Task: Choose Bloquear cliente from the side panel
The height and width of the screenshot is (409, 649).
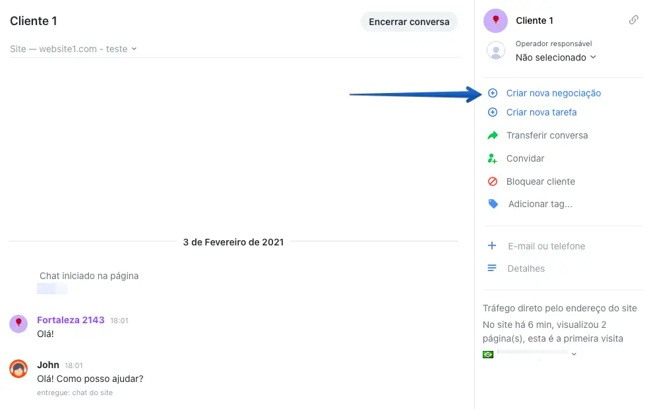Action: pyautogui.click(x=540, y=181)
